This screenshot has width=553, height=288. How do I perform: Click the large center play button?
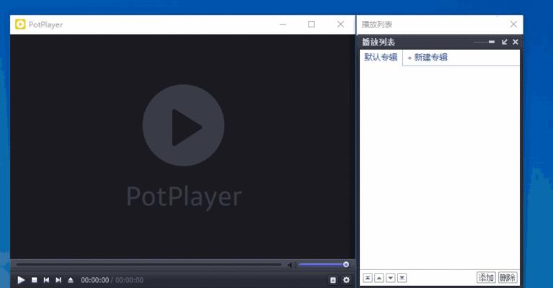(x=183, y=125)
